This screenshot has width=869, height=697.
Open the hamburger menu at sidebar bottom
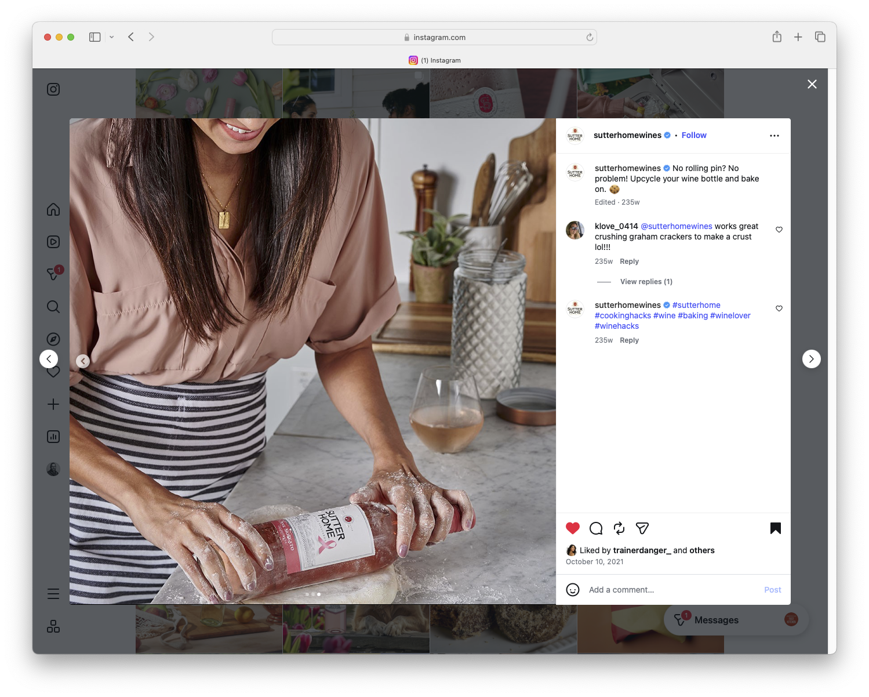click(53, 593)
